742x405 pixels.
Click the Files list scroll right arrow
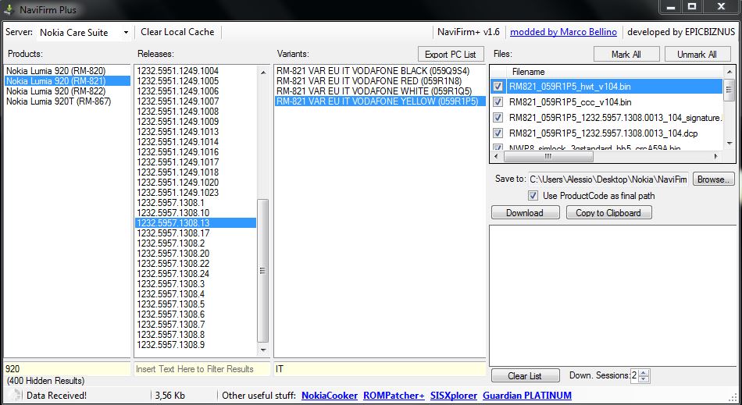click(715, 156)
